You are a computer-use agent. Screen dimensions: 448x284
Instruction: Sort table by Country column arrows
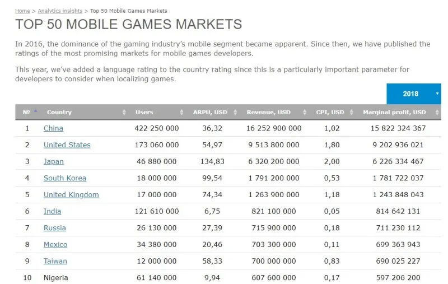(x=124, y=112)
